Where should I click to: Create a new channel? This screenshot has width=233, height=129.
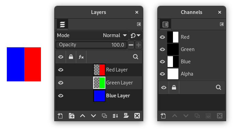pos(163,116)
